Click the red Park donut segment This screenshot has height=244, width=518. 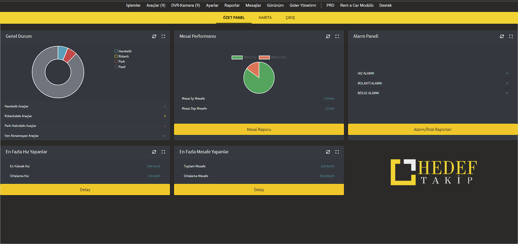click(70, 55)
